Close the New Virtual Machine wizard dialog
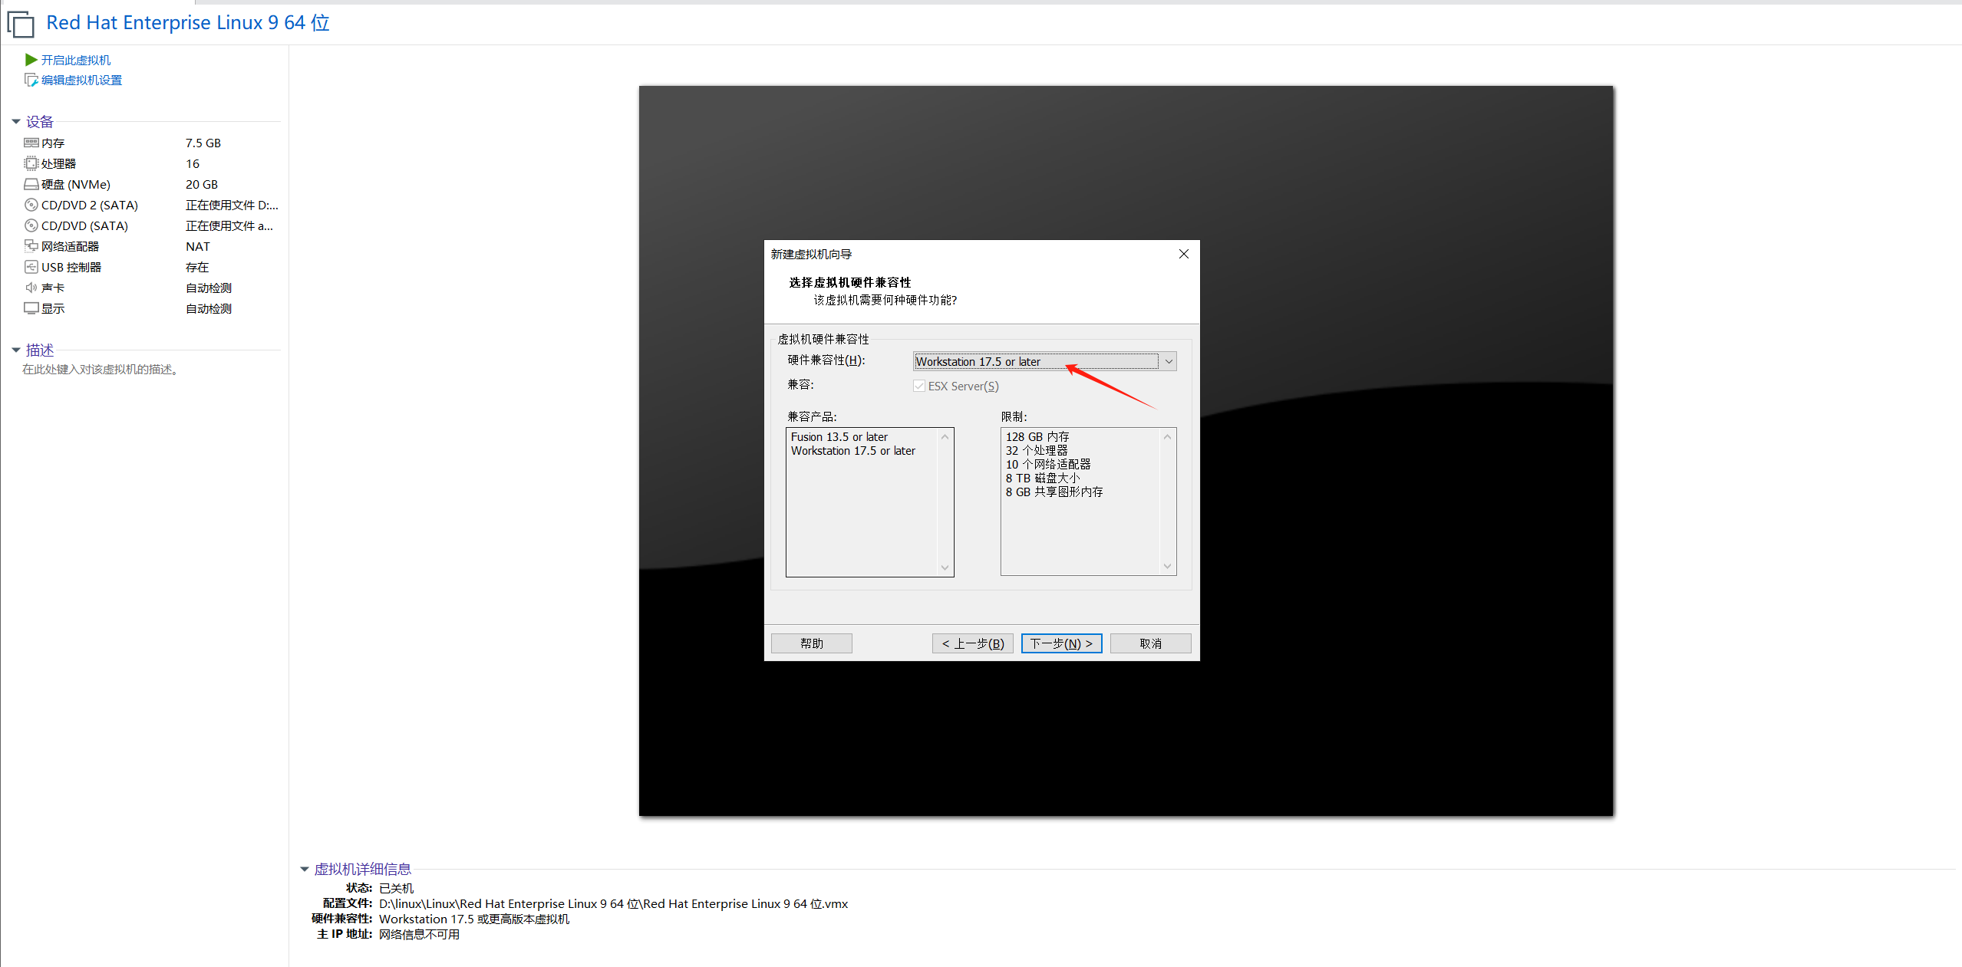 (1184, 254)
